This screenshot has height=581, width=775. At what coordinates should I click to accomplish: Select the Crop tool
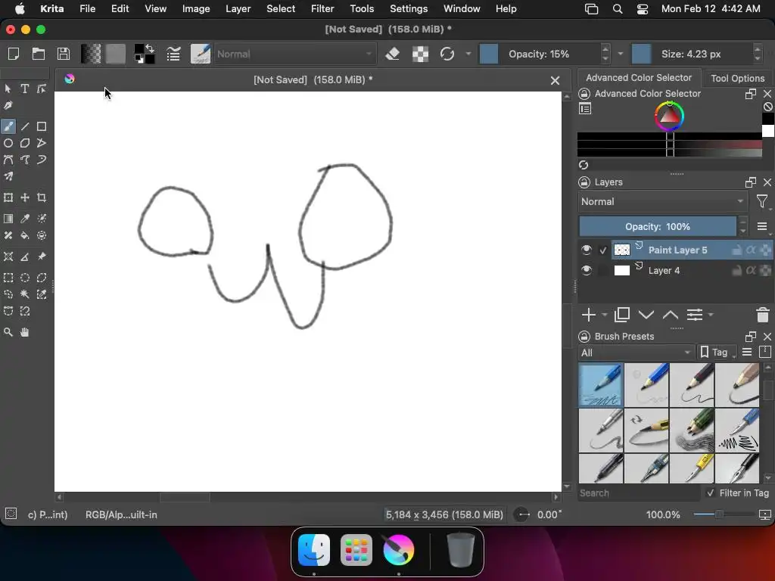[42, 197]
